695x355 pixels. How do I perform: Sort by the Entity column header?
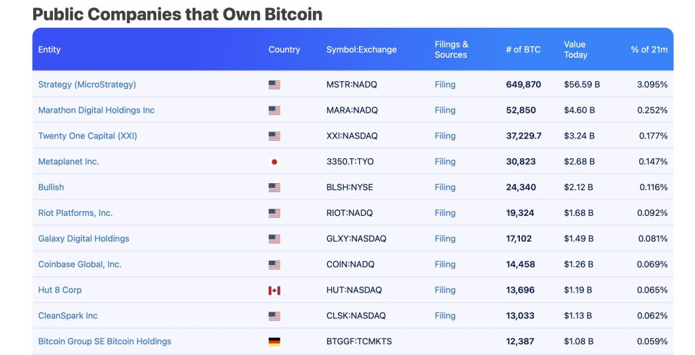click(x=50, y=50)
